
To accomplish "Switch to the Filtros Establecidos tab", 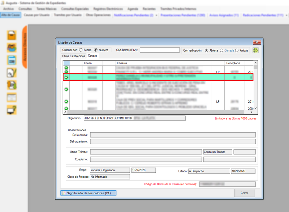I will [74, 56].
